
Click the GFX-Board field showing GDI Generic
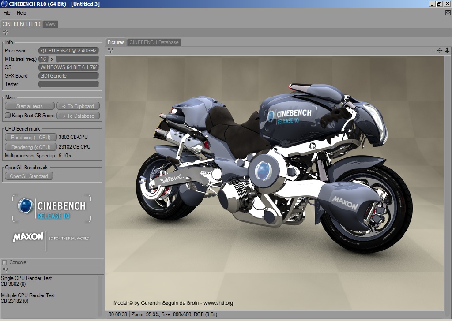(x=68, y=76)
